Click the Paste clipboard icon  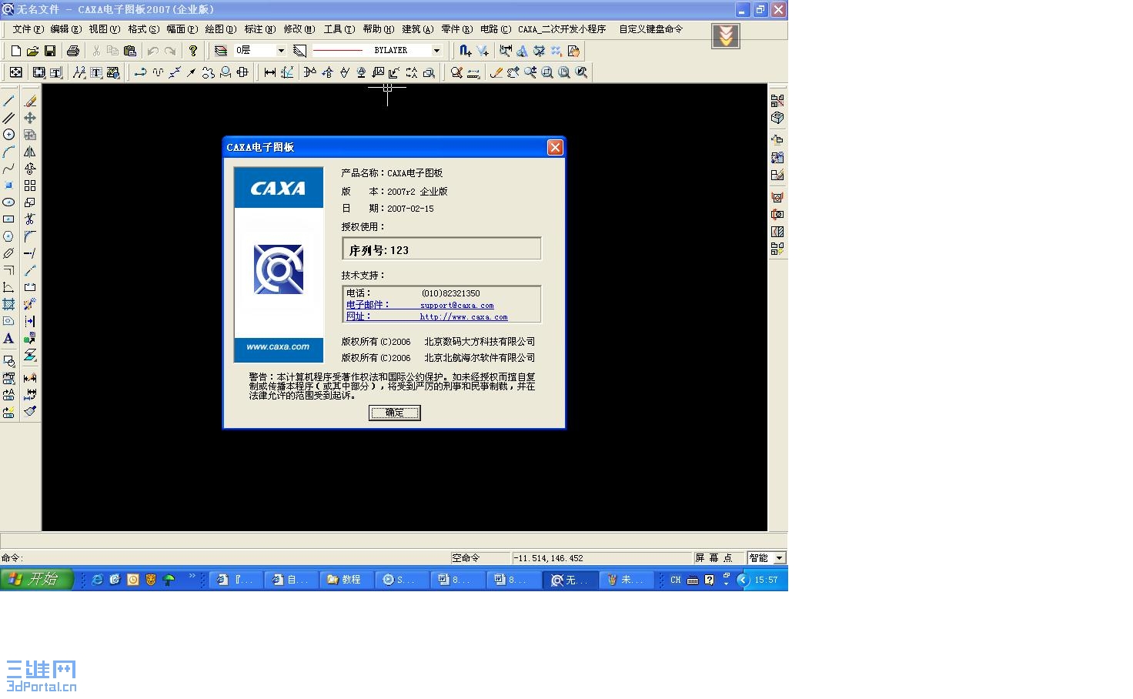(x=130, y=51)
